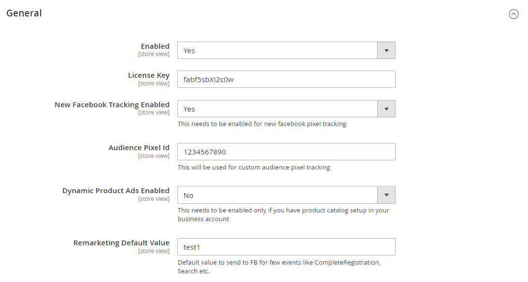Click arrow button of Dynamic Product Ads dropdown
The image size is (528, 282).
point(386,195)
